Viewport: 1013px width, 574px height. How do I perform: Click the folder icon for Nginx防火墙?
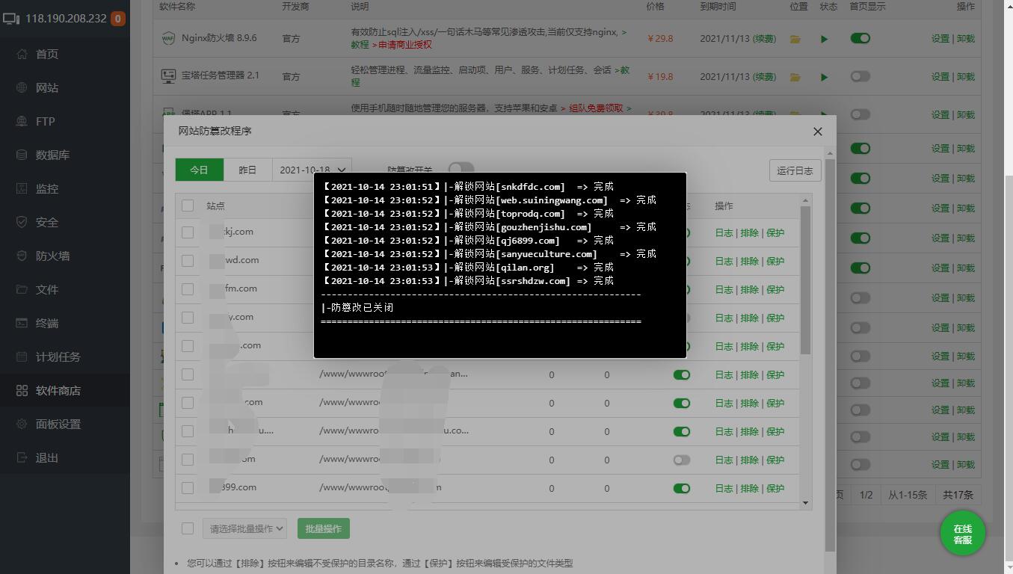795,38
